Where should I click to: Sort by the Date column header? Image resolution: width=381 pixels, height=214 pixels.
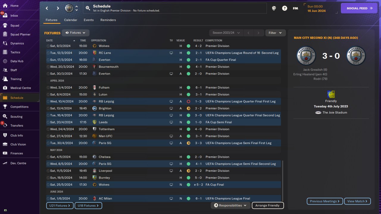[49, 40]
